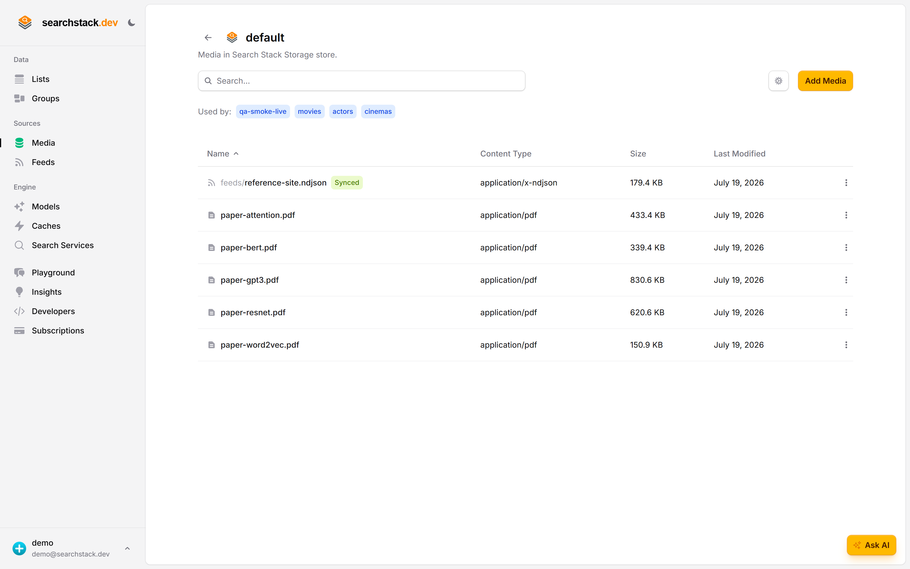The height and width of the screenshot is (569, 910).
Task: Focus the Search input field
Action: pos(361,81)
